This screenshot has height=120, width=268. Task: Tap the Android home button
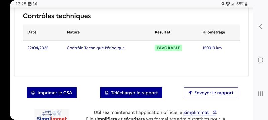click(261, 60)
